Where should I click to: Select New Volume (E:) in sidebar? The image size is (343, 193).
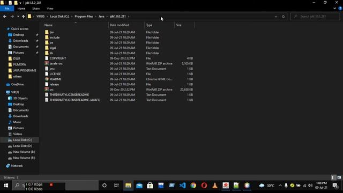click(x=24, y=152)
